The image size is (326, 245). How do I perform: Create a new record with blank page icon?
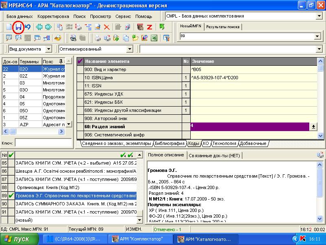point(9,27)
